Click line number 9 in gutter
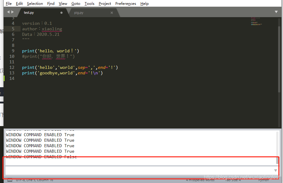 click(13, 51)
